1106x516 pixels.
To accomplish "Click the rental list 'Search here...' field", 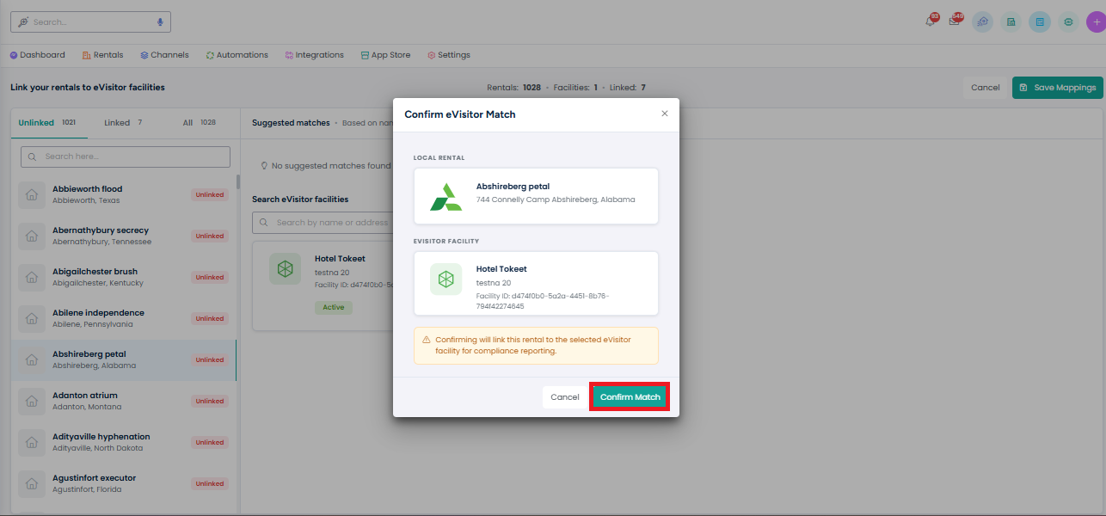I will tap(126, 157).
